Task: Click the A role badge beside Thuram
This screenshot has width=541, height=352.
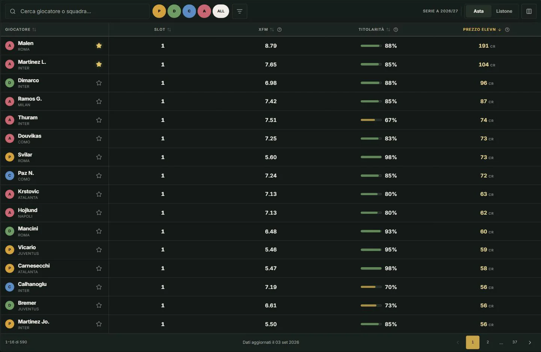Action: [x=10, y=120]
